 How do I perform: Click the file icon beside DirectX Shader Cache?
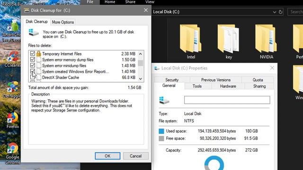pyautogui.click(x=39, y=77)
